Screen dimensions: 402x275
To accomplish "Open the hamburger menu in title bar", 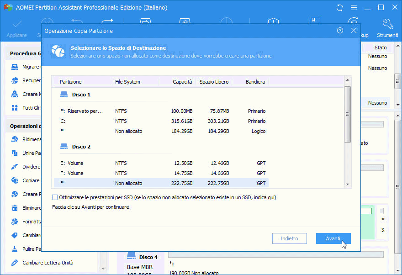I will pyautogui.click(x=353, y=8).
